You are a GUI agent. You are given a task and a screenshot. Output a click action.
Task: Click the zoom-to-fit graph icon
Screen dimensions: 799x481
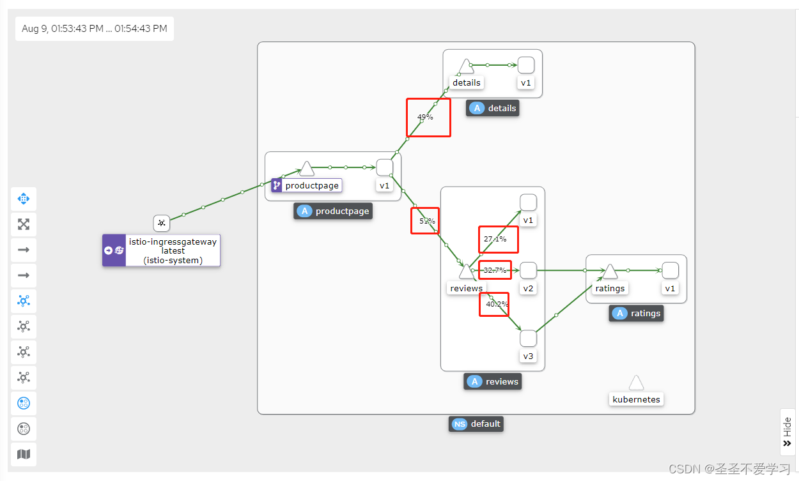click(24, 224)
